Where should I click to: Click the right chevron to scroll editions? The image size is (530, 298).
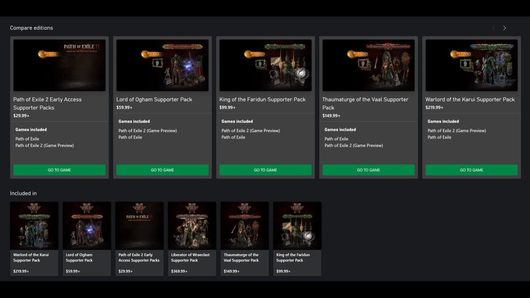tap(505, 28)
